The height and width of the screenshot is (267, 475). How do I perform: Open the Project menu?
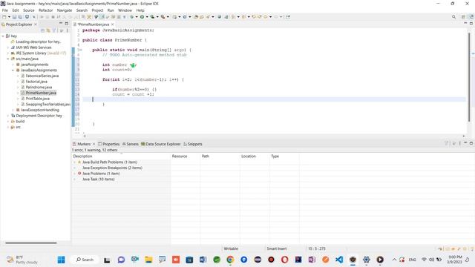click(x=97, y=10)
